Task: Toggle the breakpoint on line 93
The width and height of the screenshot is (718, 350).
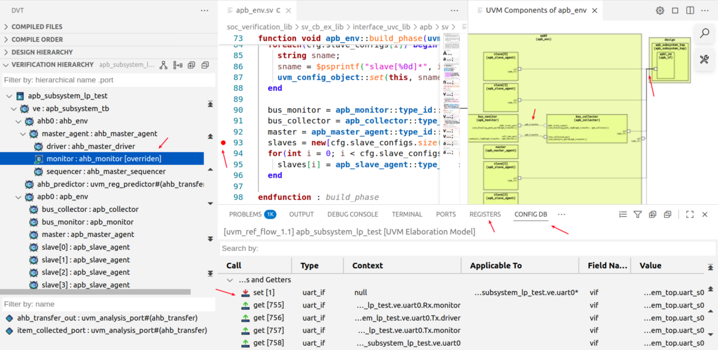Action: pos(223,143)
